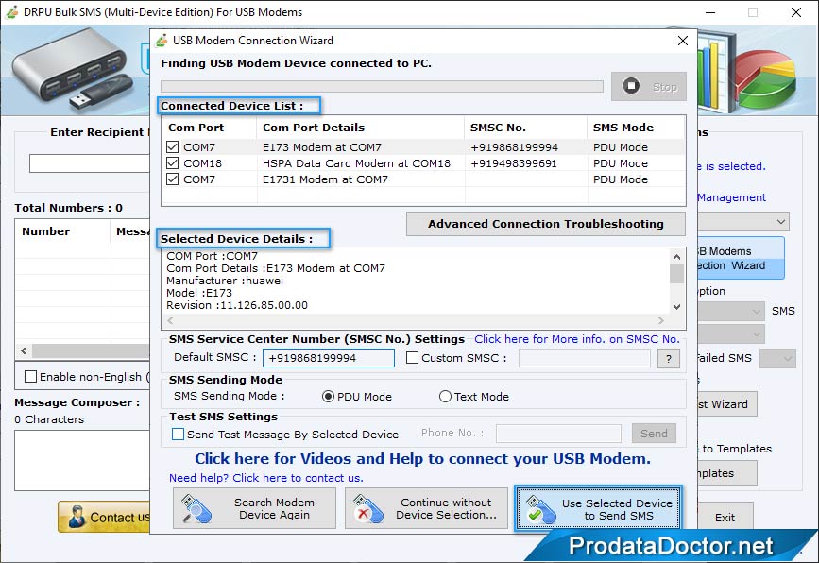
Task: Select Text Mode radio button
Action: [x=445, y=397]
